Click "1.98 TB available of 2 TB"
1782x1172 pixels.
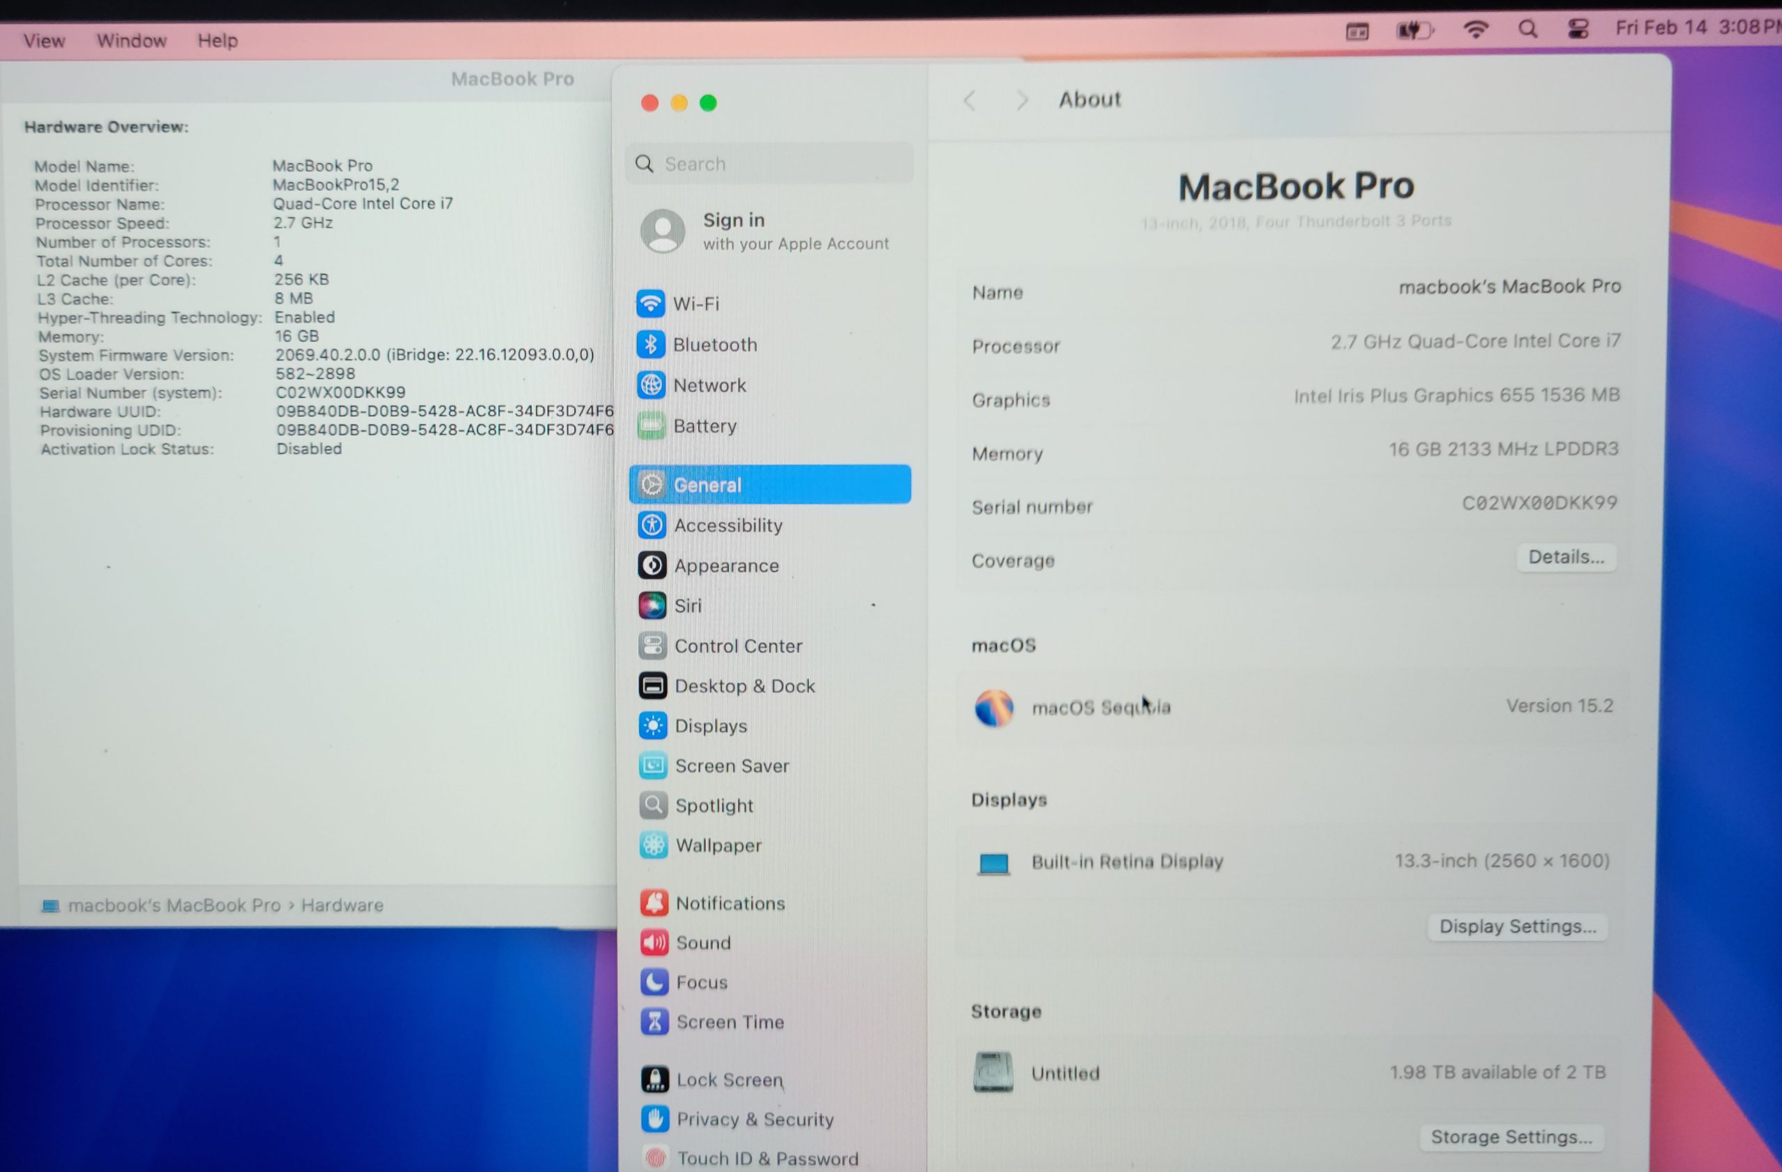1498,1072
